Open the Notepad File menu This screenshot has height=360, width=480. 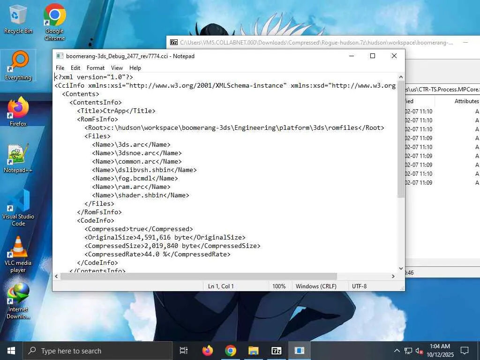60,68
